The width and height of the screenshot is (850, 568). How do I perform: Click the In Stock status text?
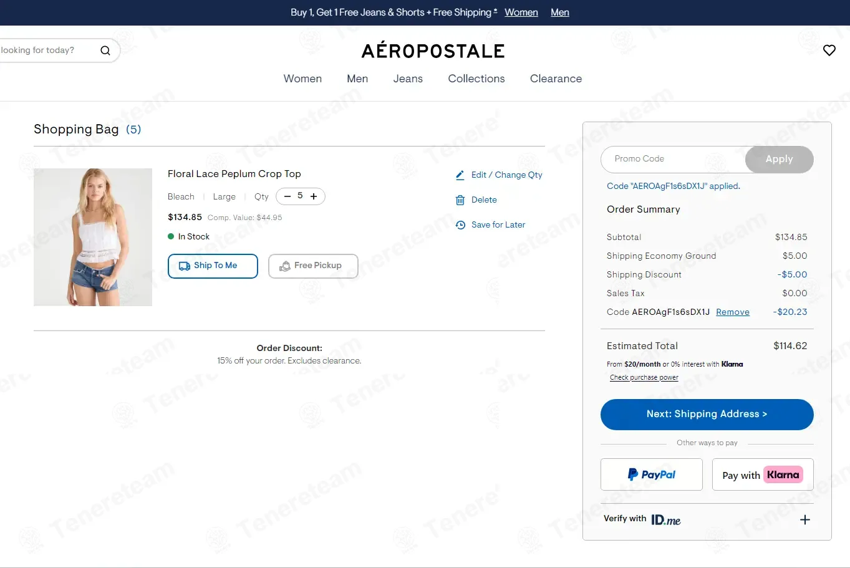click(x=194, y=237)
